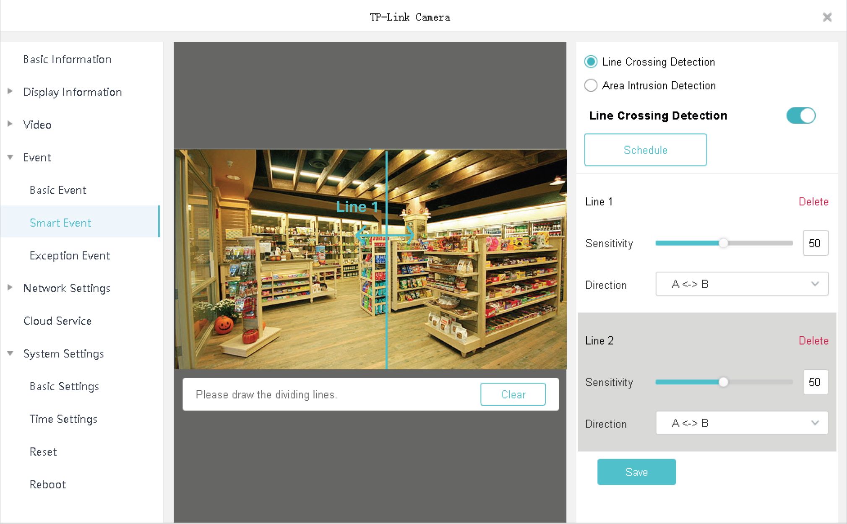
Task: Expand Network Settings tree arrow
Action: pos(10,288)
